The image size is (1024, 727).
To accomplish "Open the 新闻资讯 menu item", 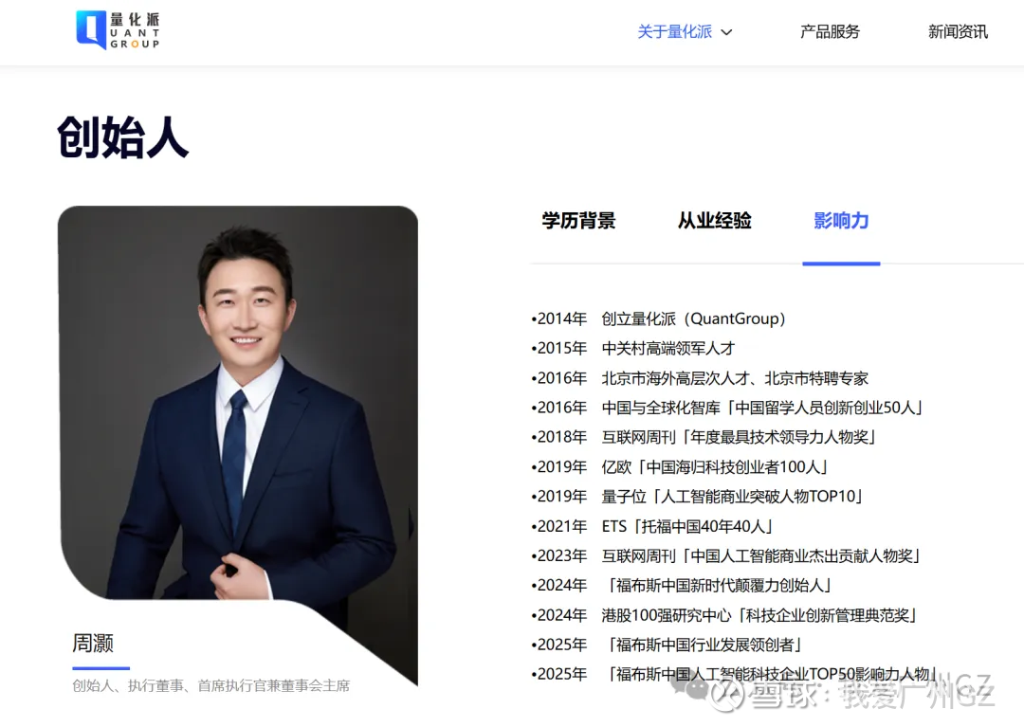I will click(958, 31).
